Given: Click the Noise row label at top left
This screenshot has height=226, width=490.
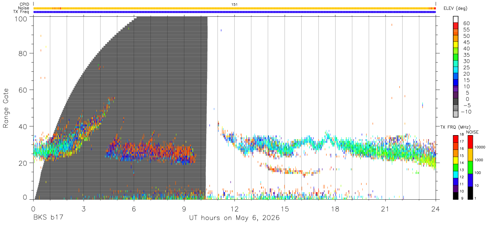Looking at the screenshot, I should click(x=24, y=8).
